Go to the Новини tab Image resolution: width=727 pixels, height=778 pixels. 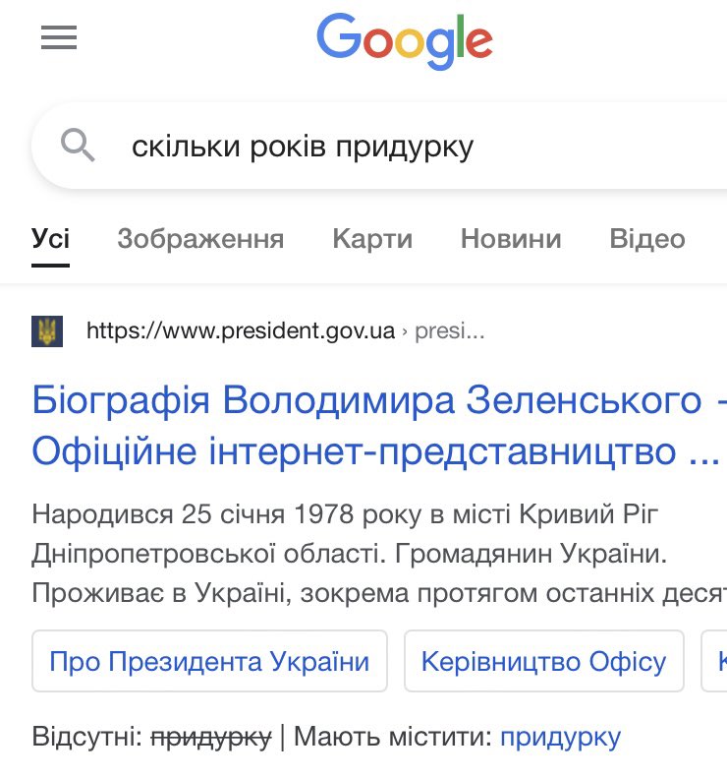point(511,238)
